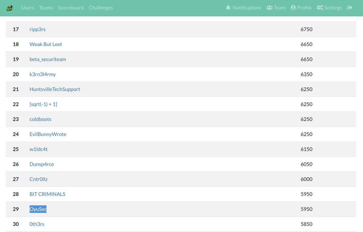Screen dimensions: 363x232
Task: Click the score 6050 for Dunsp4rce
Action: 306,164
